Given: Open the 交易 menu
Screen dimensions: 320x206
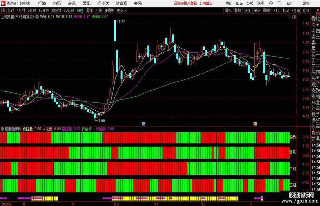Looking at the screenshot, I should point(138,3).
